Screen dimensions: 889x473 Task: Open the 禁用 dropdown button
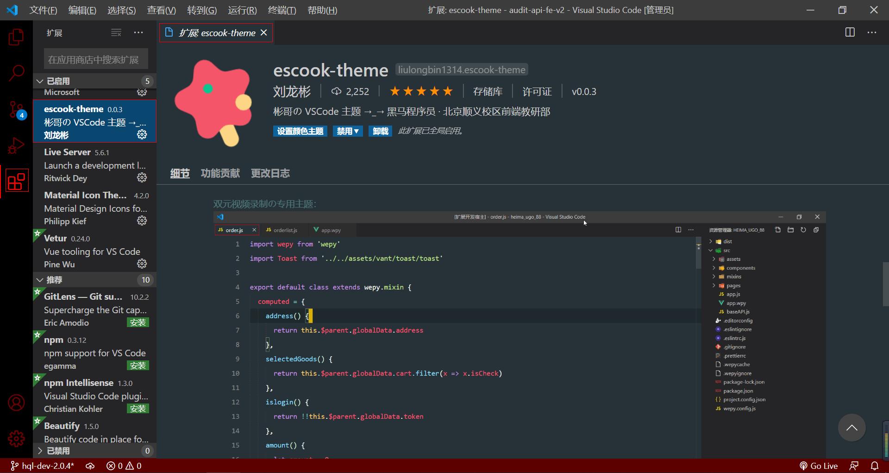pos(348,131)
